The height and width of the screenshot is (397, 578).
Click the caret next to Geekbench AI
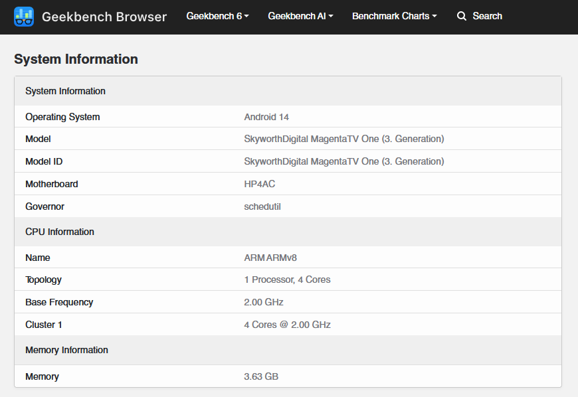pos(331,16)
